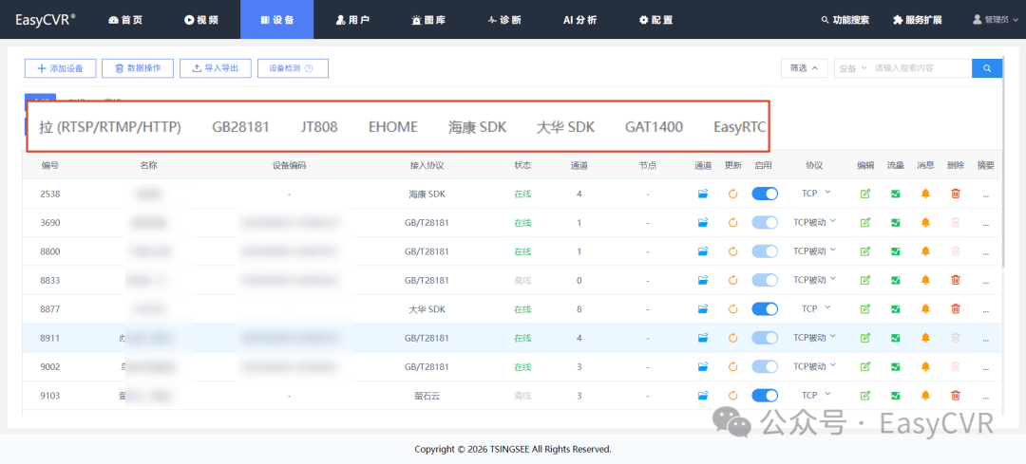1026x464 pixels.
Task: Edit device 3690 using pencil icon
Action: (865, 223)
